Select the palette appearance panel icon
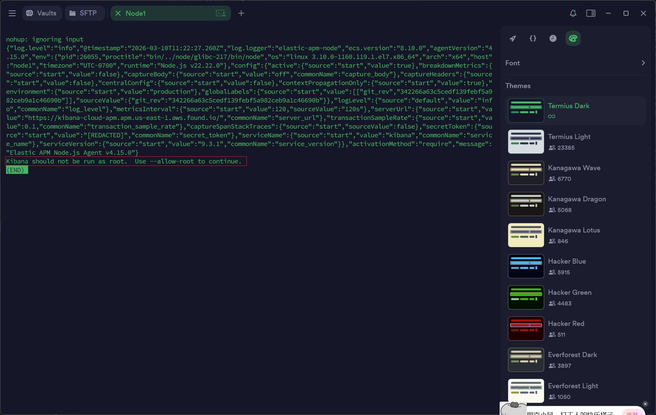This screenshot has width=656, height=415. click(x=573, y=38)
